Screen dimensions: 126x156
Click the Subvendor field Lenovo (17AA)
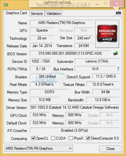97,61
